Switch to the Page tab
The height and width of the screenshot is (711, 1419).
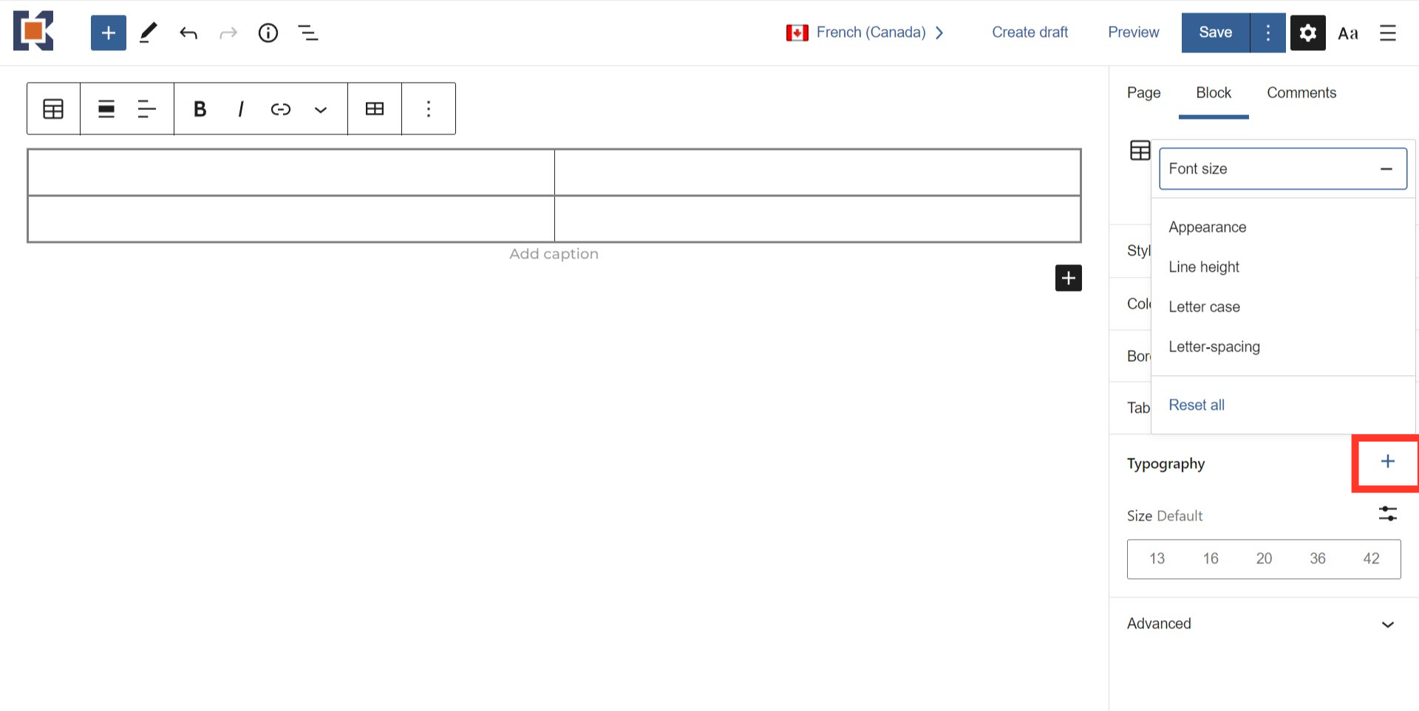coord(1143,93)
